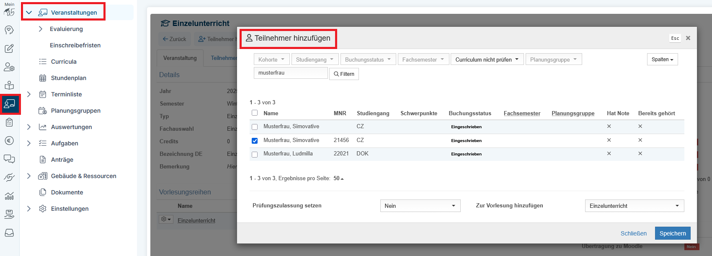Open the Einzelunterricht lecture series link

pos(196,220)
